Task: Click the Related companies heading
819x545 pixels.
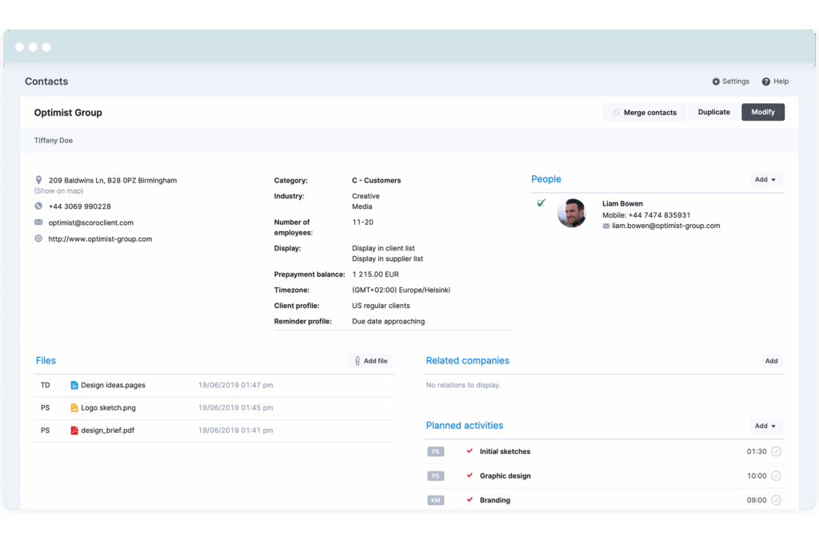Action: point(467,361)
